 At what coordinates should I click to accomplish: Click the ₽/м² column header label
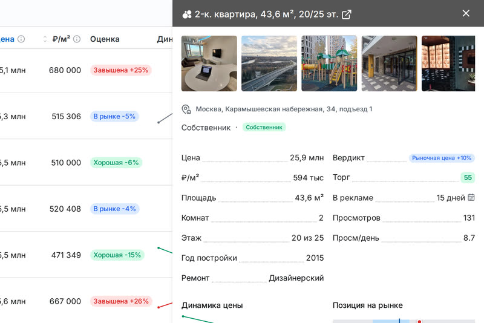click(x=61, y=39)
